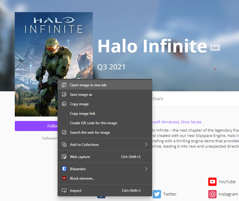Click the Followers label under Follow button
This screenshot has width=239, height=201.
click(x=50, y=138)
